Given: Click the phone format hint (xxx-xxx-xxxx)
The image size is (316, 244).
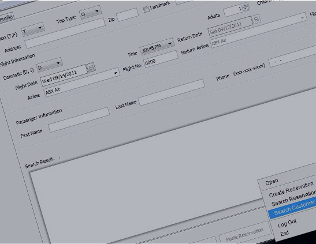Looking at the screenshot, I should [250, 69].
